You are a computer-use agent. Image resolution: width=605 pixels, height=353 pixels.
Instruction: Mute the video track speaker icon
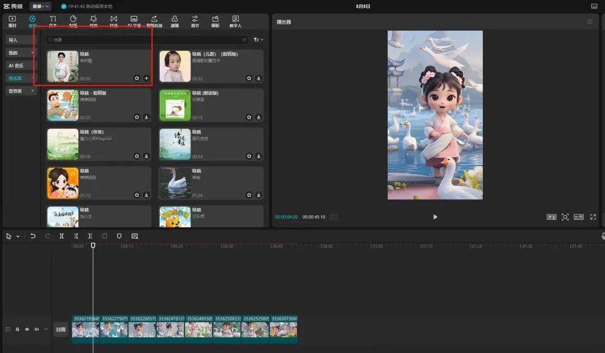pyautogui.click(x=36, y=330)
